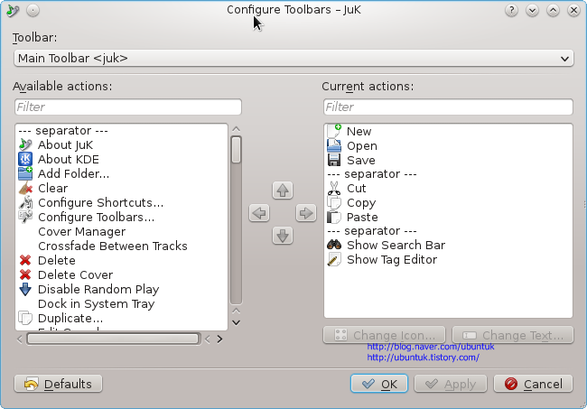Click the red X icon beside Delete
This screenshot has width=587, height=409.
coord(25,260)
